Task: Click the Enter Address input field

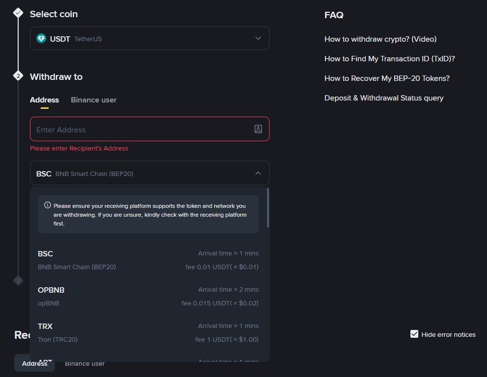Action: (x=142, y=129)
